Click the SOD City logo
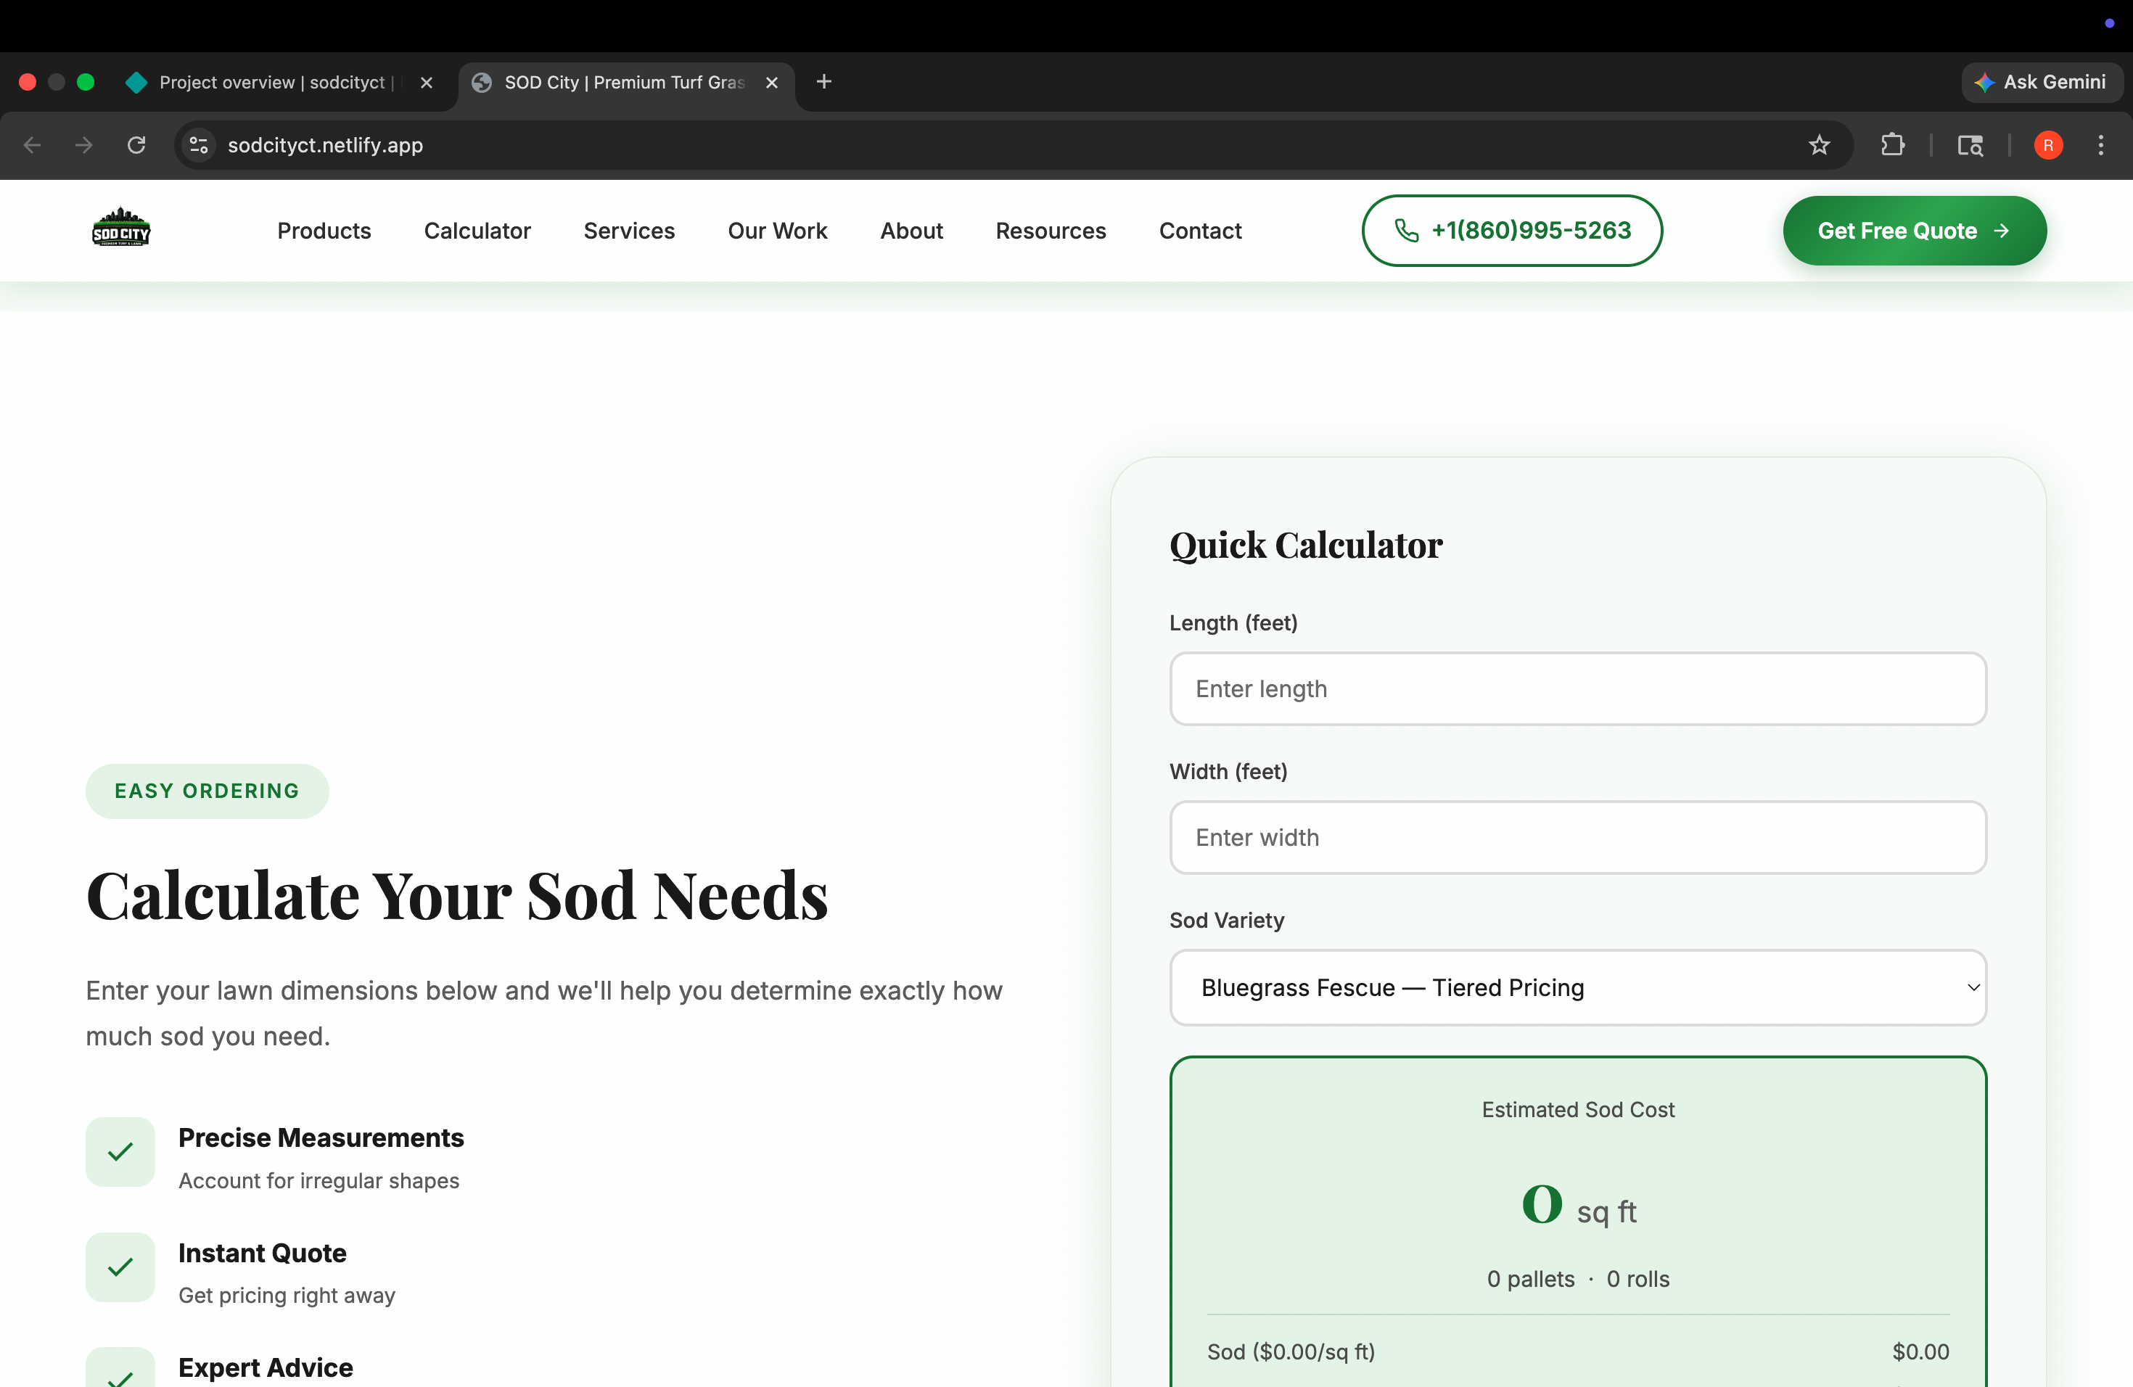The width and height of the screenshot is (2133, 1387). coord(121,228)
